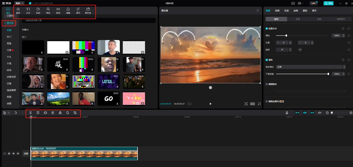Collapse the 素材库 tree section
353x167 pixels.
click(x=9, y=23)
